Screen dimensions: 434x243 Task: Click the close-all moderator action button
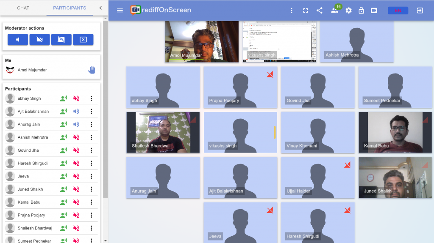point(83,39)
